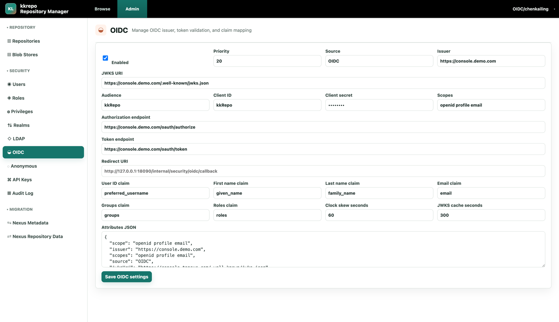The height and width of the screenshot is (322, 559).
Task: Click inside the Attributes JSON textarea
Action: (323, 249)
